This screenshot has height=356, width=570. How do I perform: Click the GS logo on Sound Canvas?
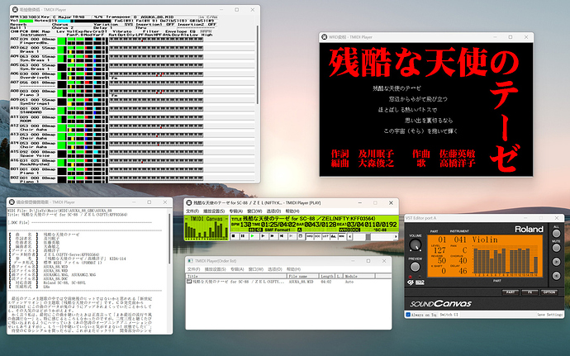click(411, 282)
